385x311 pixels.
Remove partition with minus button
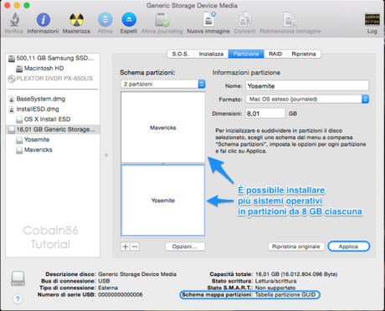tap(135, 246)
